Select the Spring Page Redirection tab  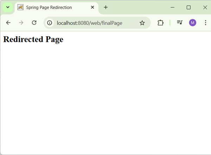[57, 7]
